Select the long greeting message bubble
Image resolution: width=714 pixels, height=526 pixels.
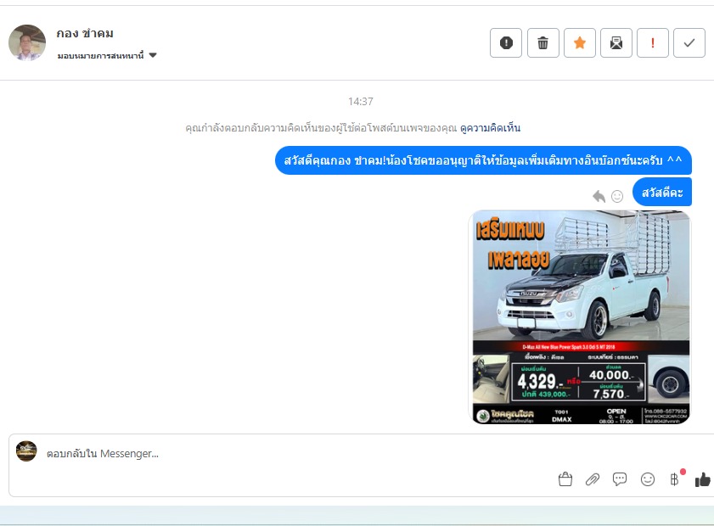(483, 160)
